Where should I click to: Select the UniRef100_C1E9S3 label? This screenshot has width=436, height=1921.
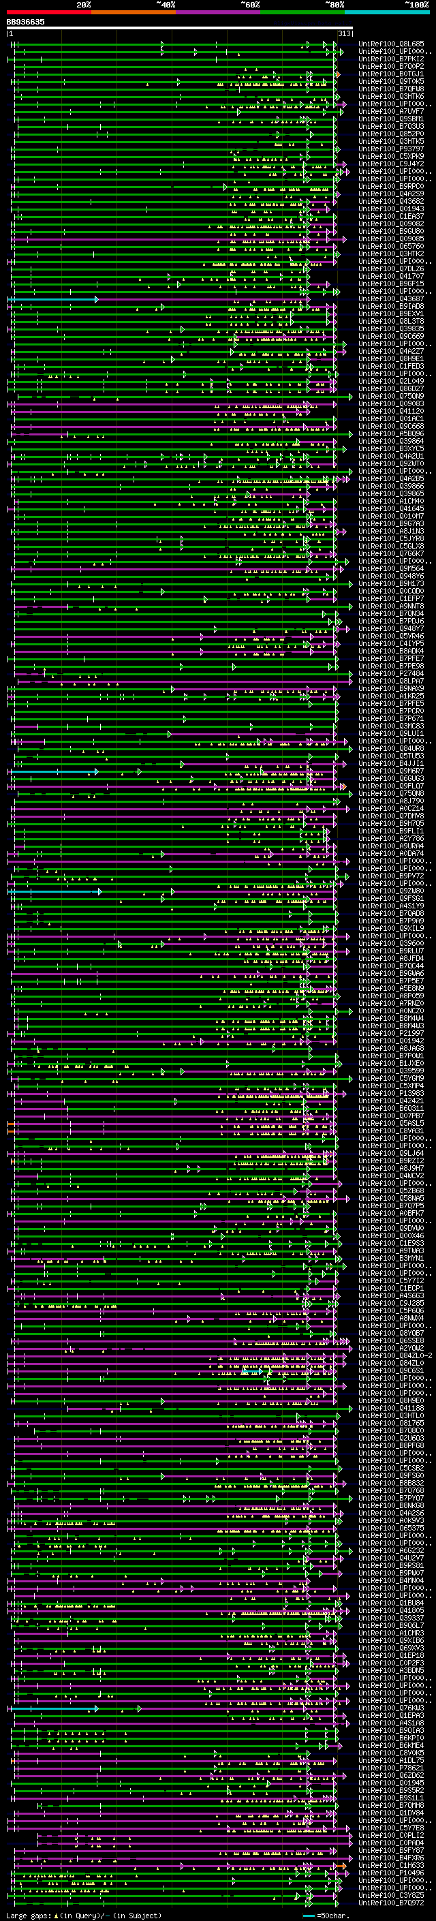(x=391, y=1244)
